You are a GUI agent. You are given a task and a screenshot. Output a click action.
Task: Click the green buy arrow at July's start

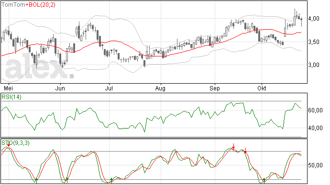tap(111, 180)
